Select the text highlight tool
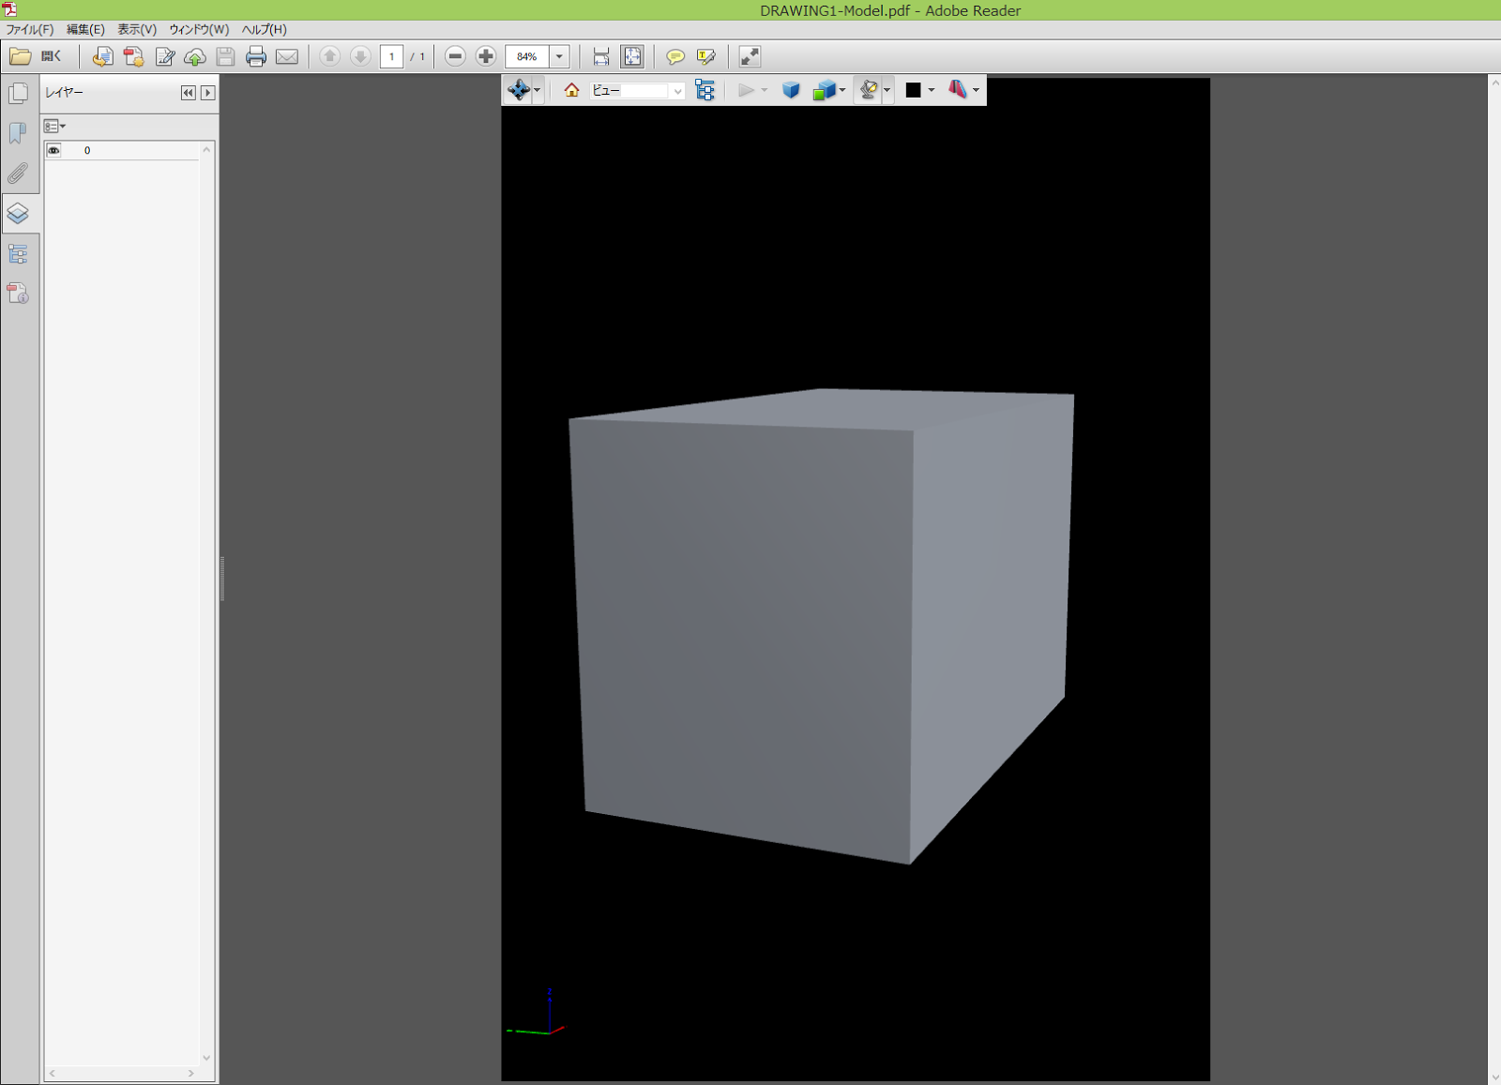1501x1085 pixels. click(x=705, y=56)
